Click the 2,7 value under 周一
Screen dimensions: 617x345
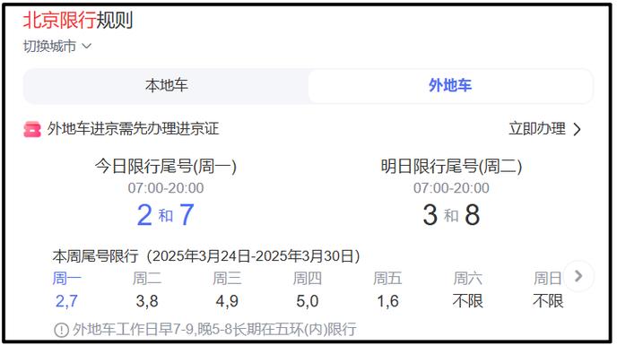point(66,301)
